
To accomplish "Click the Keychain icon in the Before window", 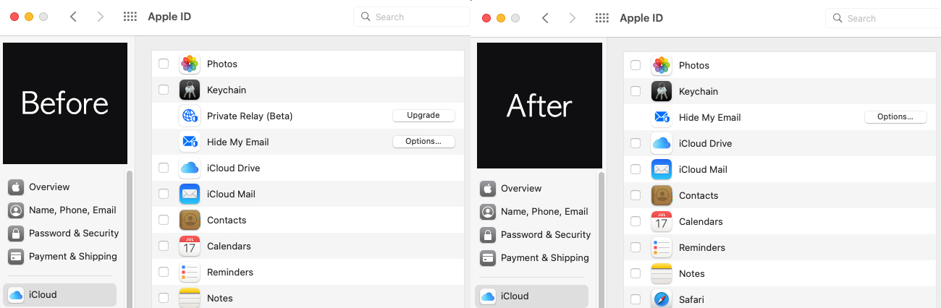I will click(x=190, y=90).
